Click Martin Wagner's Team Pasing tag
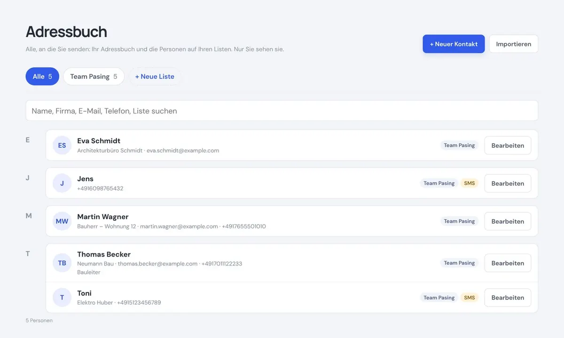Image resolution: width=564 pixels, height=338 pixels. click(459, 221)
